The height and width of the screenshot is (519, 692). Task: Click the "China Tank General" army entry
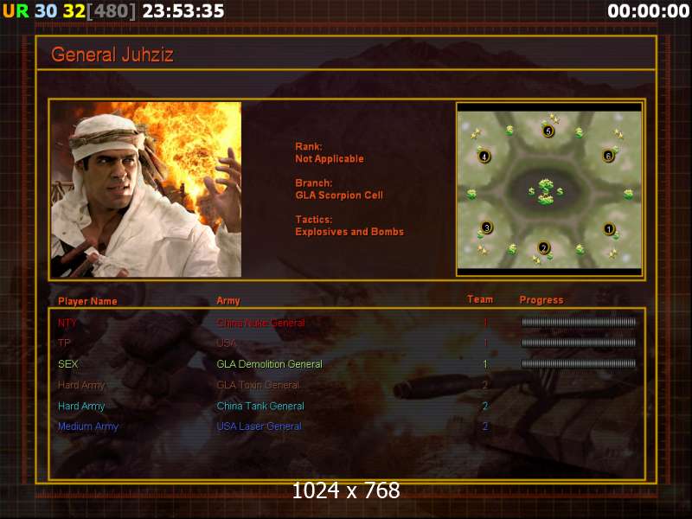(x=260, y=406)
